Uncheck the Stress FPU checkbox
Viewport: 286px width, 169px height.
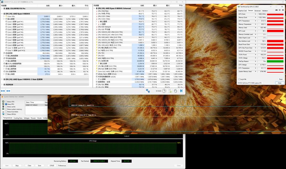[x=6, y=104]
